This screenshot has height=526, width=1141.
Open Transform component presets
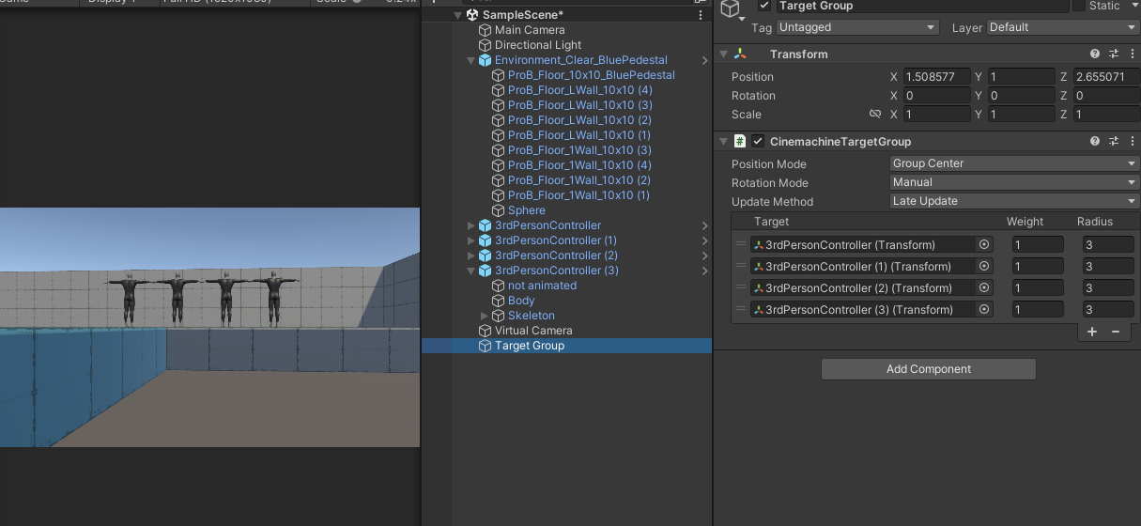(x=1114, y=54)
